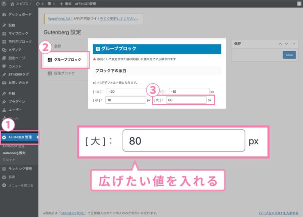The image size is (303, 217).
Task: Click the [小] field containing 10
Action: click(x=126, y=100)
